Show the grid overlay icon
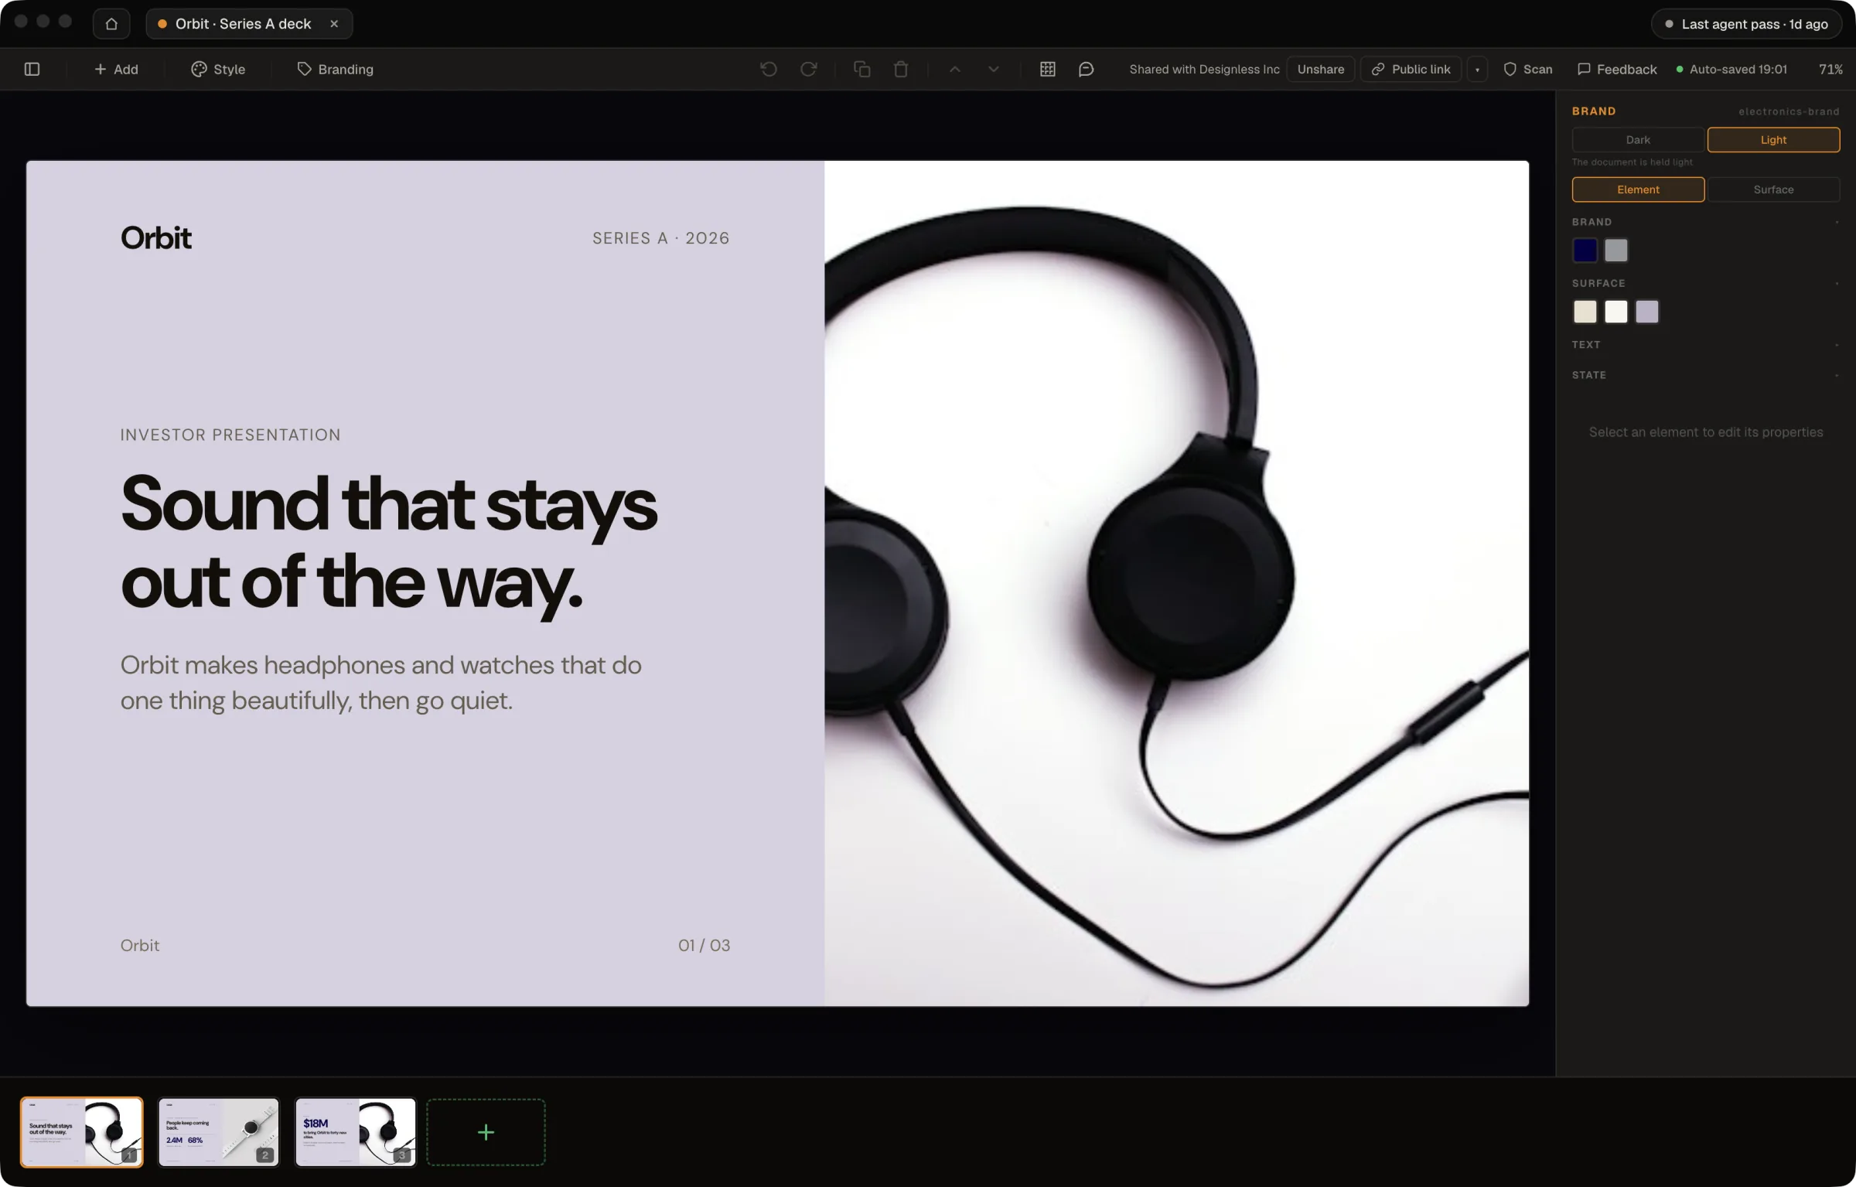The height and width of the screenshot is (1187, 1856). [1048, 69]
